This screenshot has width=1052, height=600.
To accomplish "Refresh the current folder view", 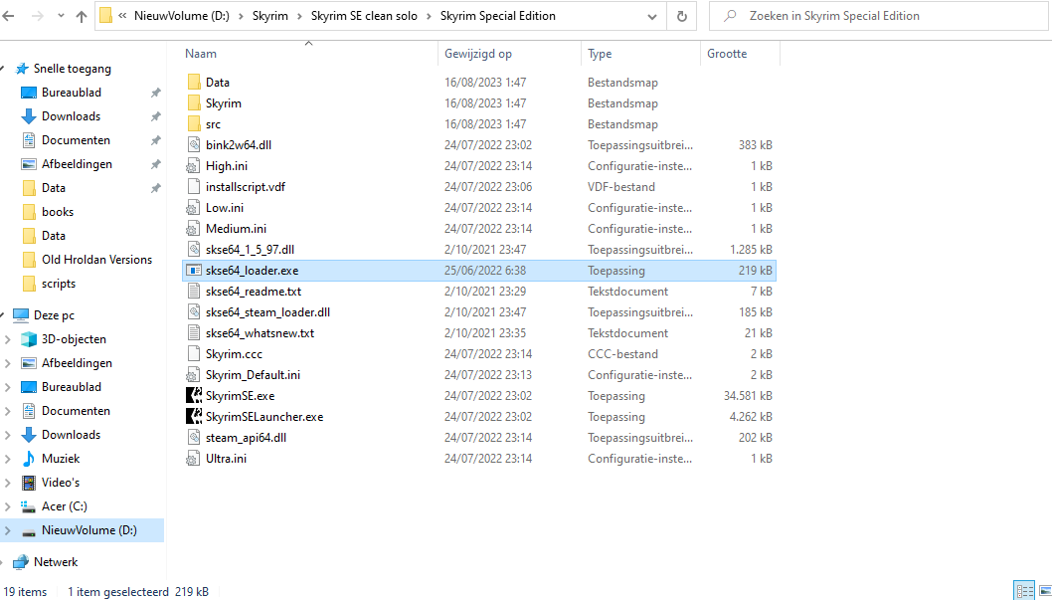I will [682, 16].
